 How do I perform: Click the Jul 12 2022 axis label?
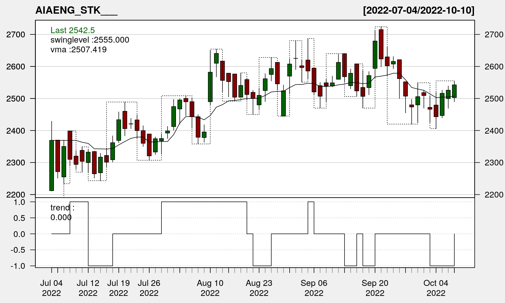88,288
